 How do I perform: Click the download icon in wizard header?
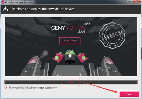[5, 9]
